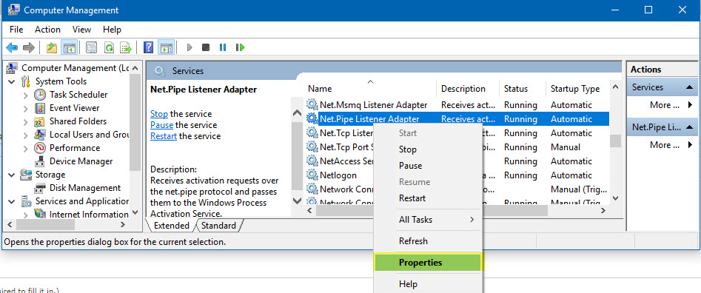Image resolution: width=701 pixels, height=293 pixels.
Task: Open All Tasks submenu in context menu
Action: pos(429,220)
